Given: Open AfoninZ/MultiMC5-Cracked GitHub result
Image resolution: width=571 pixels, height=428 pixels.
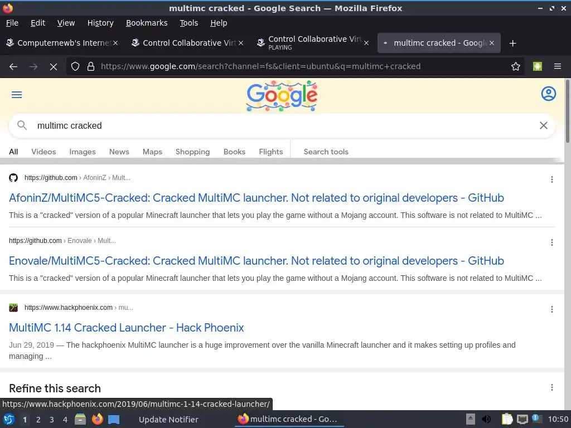Looking at the screenshot, I should coord(257,198).
